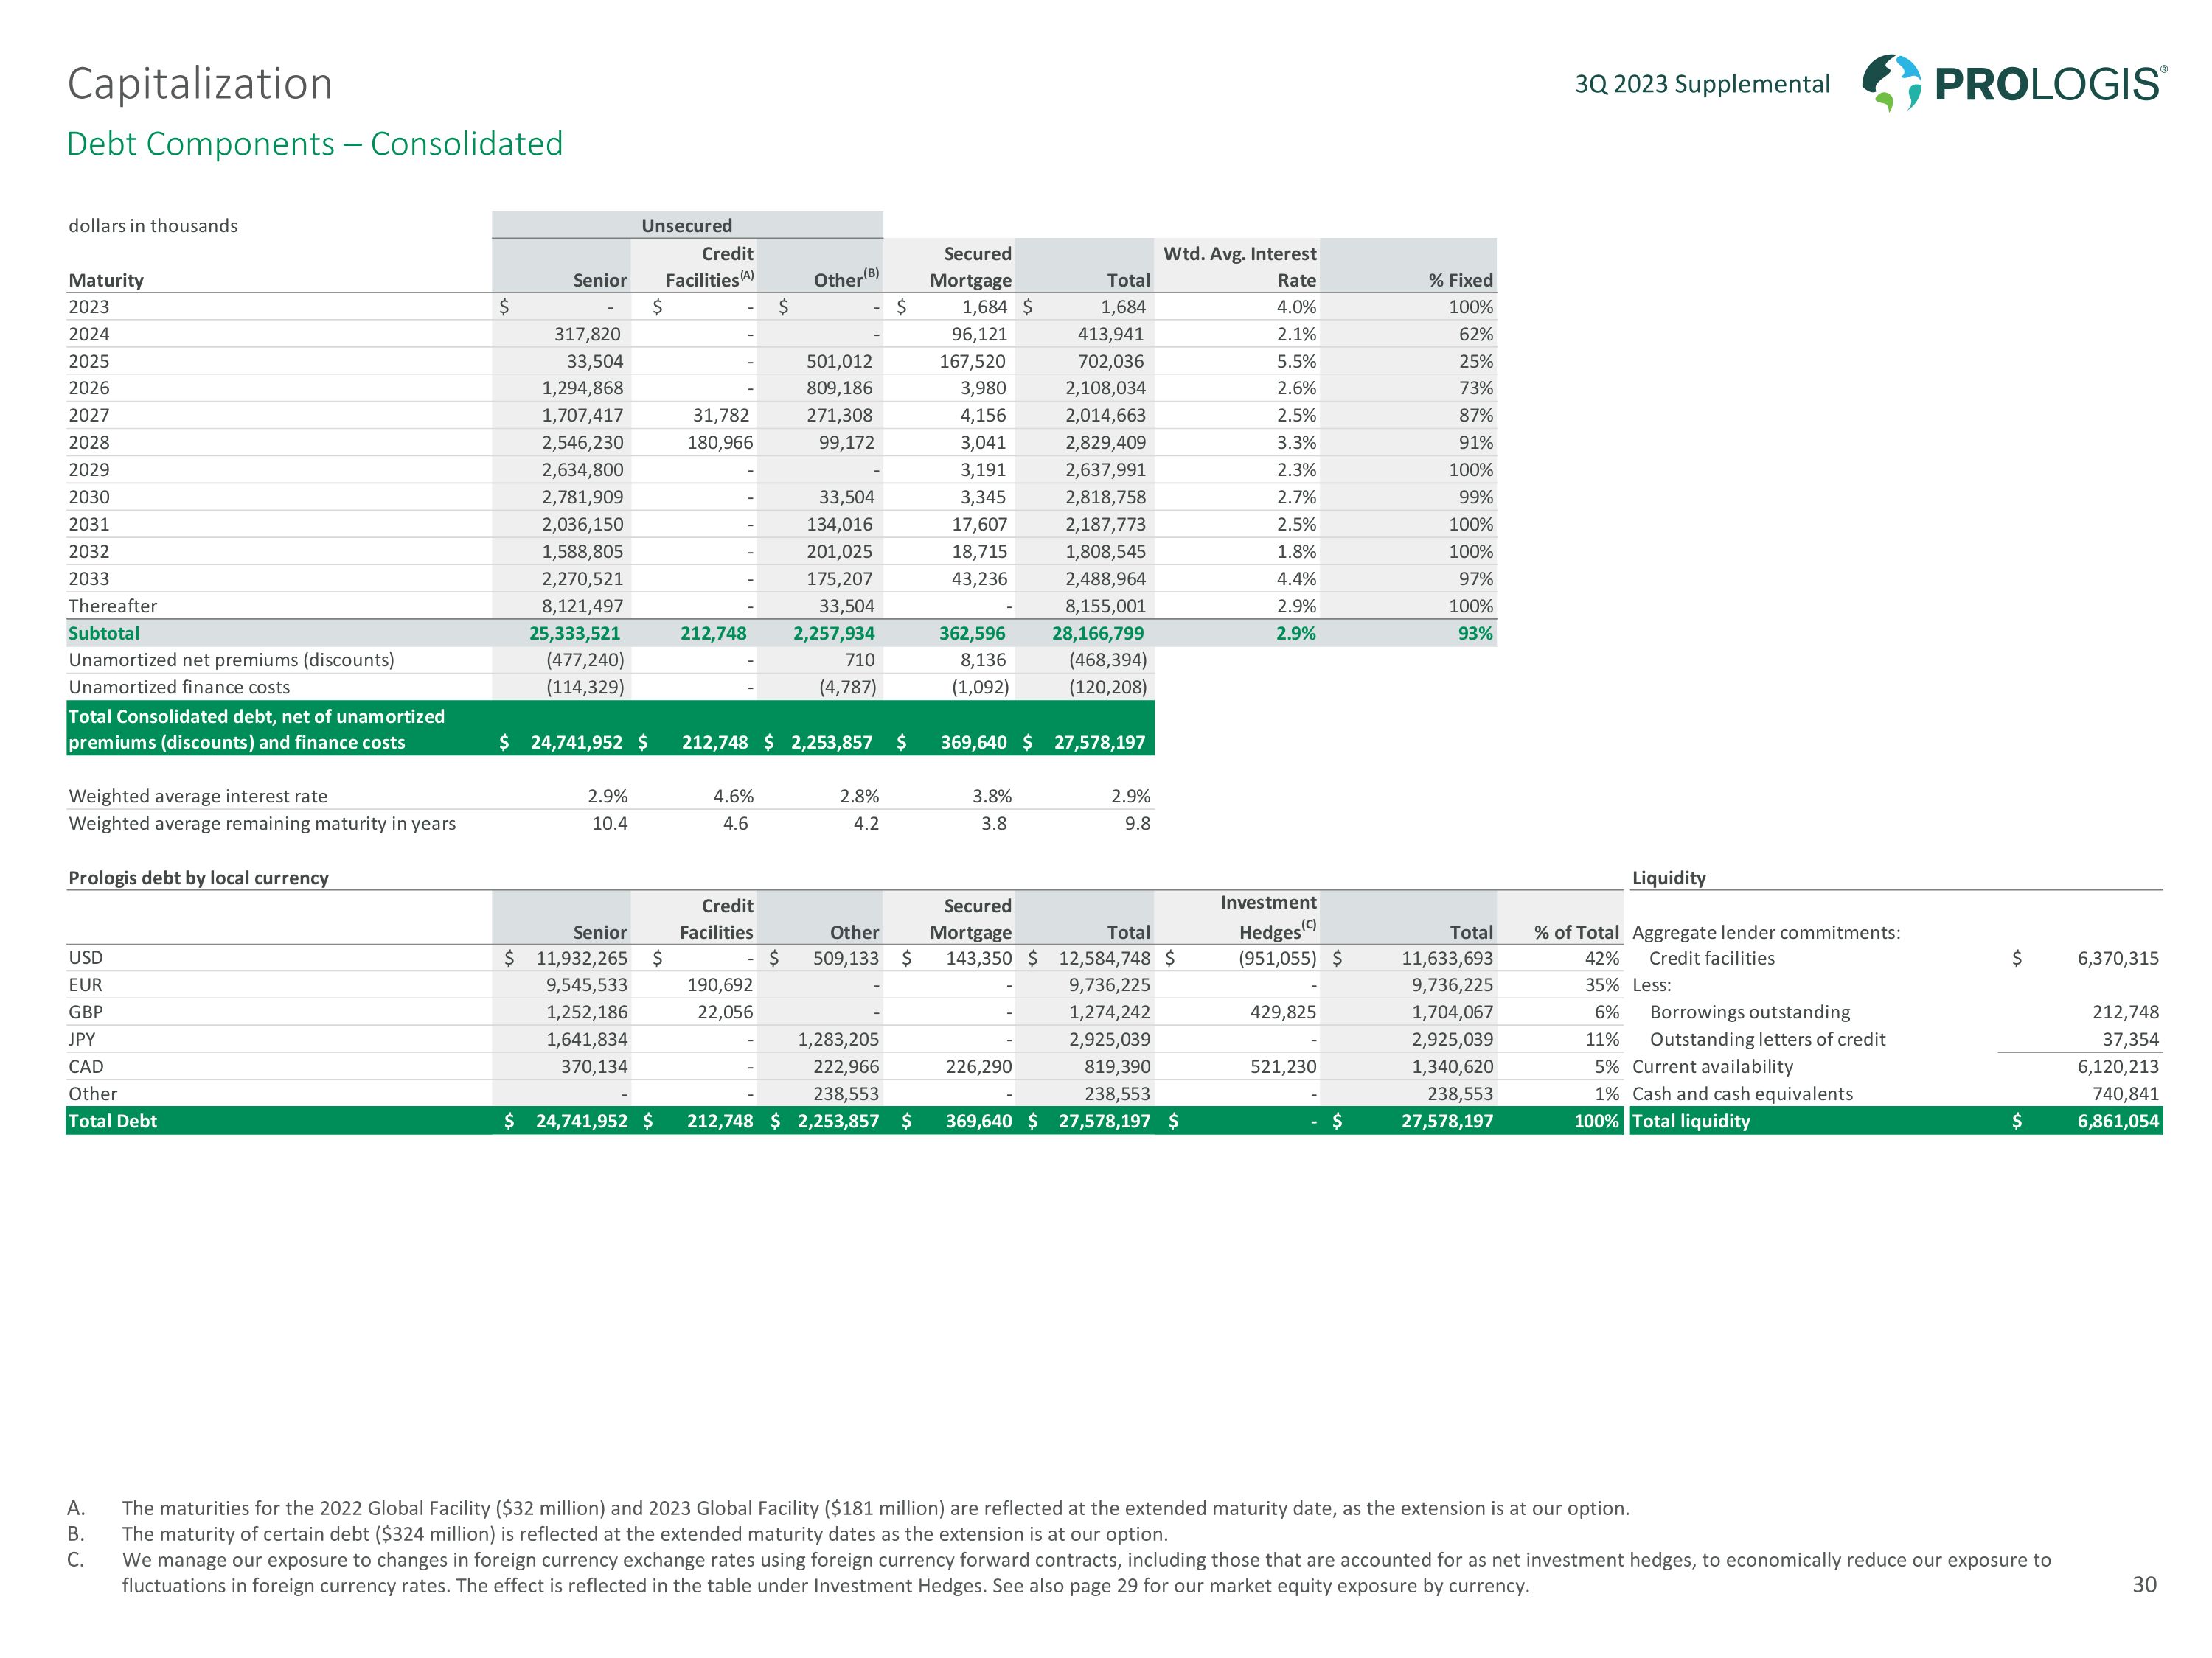Click the Capitalization page title

[x=199, y=83]
